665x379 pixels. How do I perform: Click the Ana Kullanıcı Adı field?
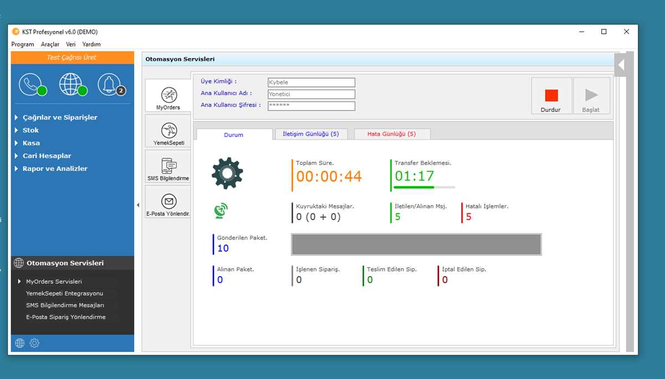point(311,94)
